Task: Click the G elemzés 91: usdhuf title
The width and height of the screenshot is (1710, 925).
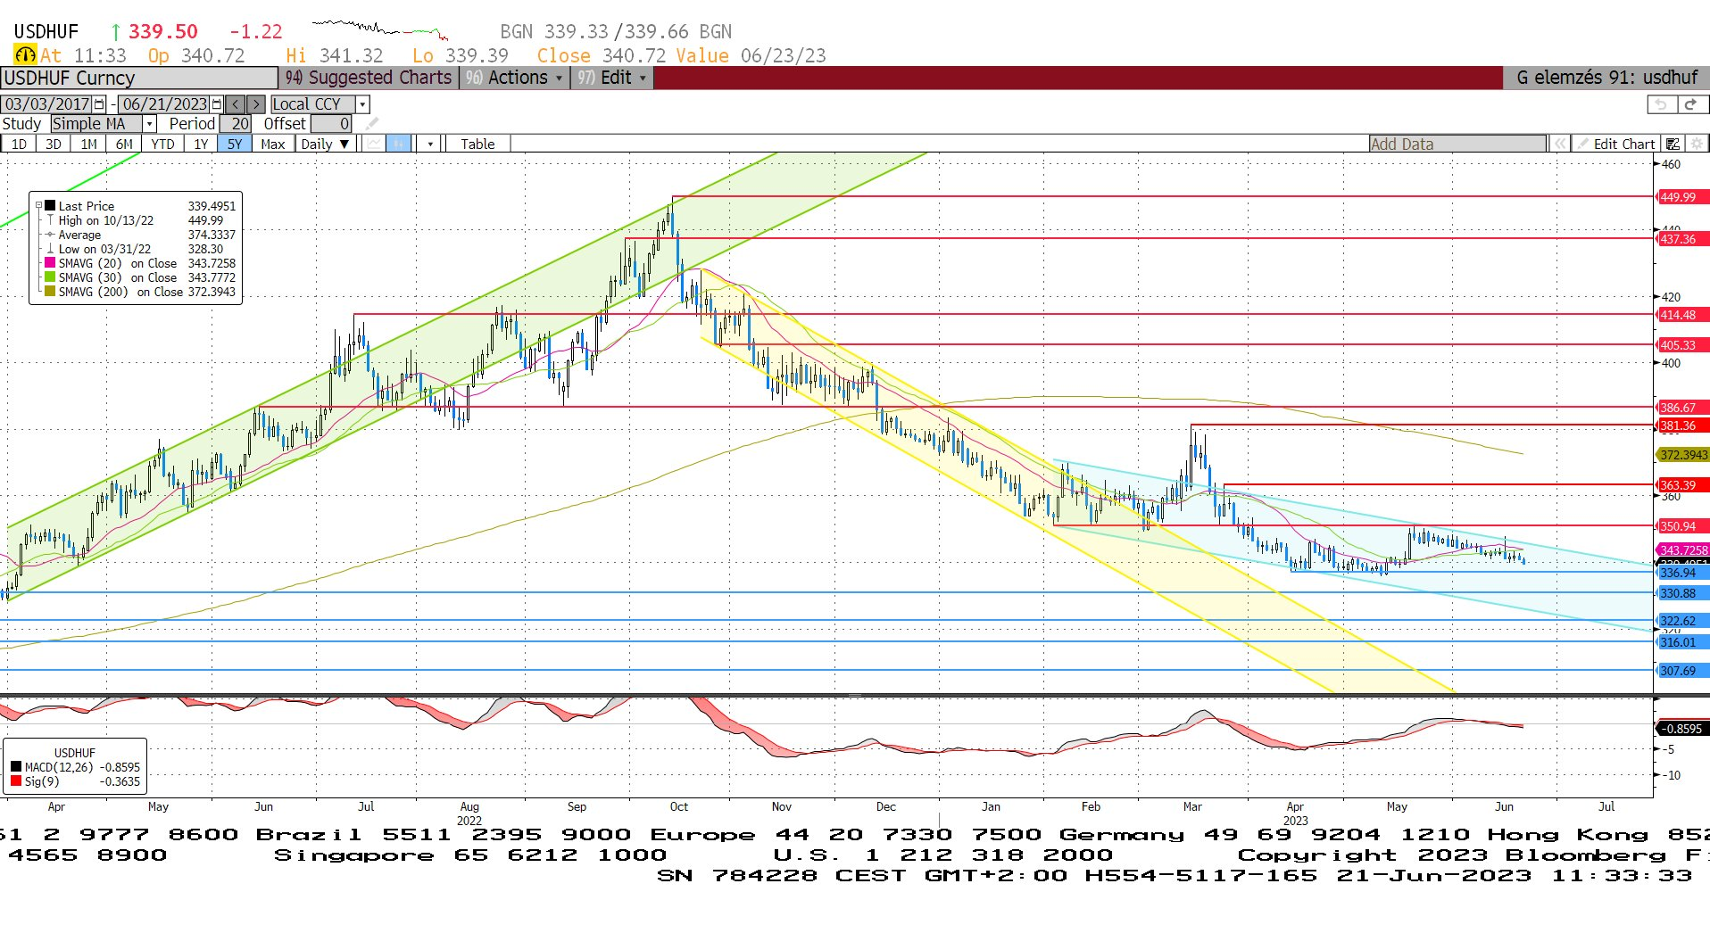Action: click(1606, 78)
